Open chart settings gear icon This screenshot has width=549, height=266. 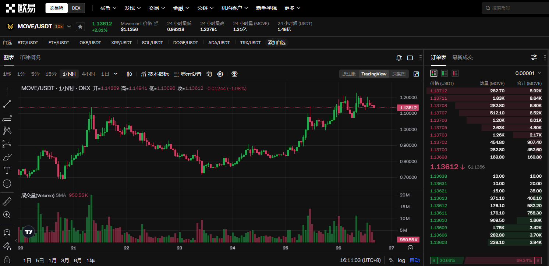220,74
